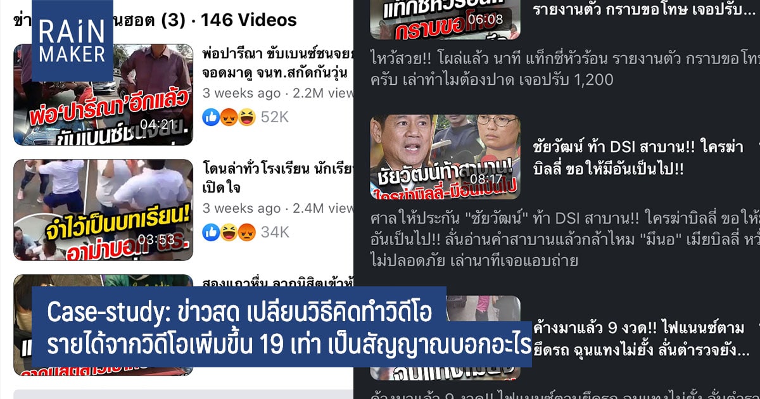The width and height of the screenshot is (760, 399).
Task: Open the 06:08 taxi apology video thumbnail
Action: click(445, 20)
